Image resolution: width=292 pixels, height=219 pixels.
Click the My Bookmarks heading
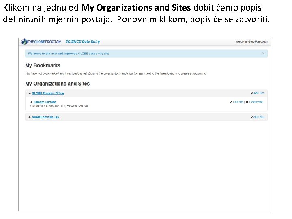tap(43, 65)
